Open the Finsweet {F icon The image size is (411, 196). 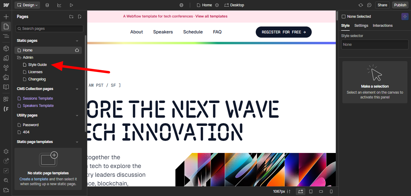(6, 109)
